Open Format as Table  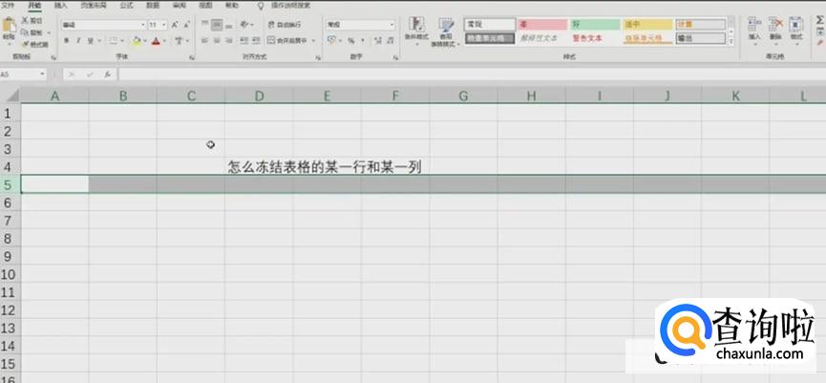point(446,32)
